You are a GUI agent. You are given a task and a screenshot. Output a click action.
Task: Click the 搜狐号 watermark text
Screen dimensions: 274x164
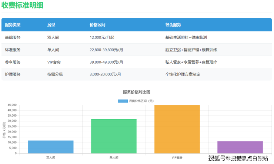[x=217, y=158]
